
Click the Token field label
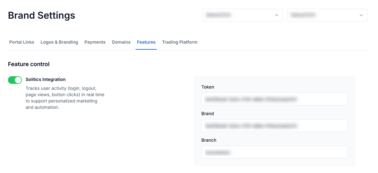point(208,87)
